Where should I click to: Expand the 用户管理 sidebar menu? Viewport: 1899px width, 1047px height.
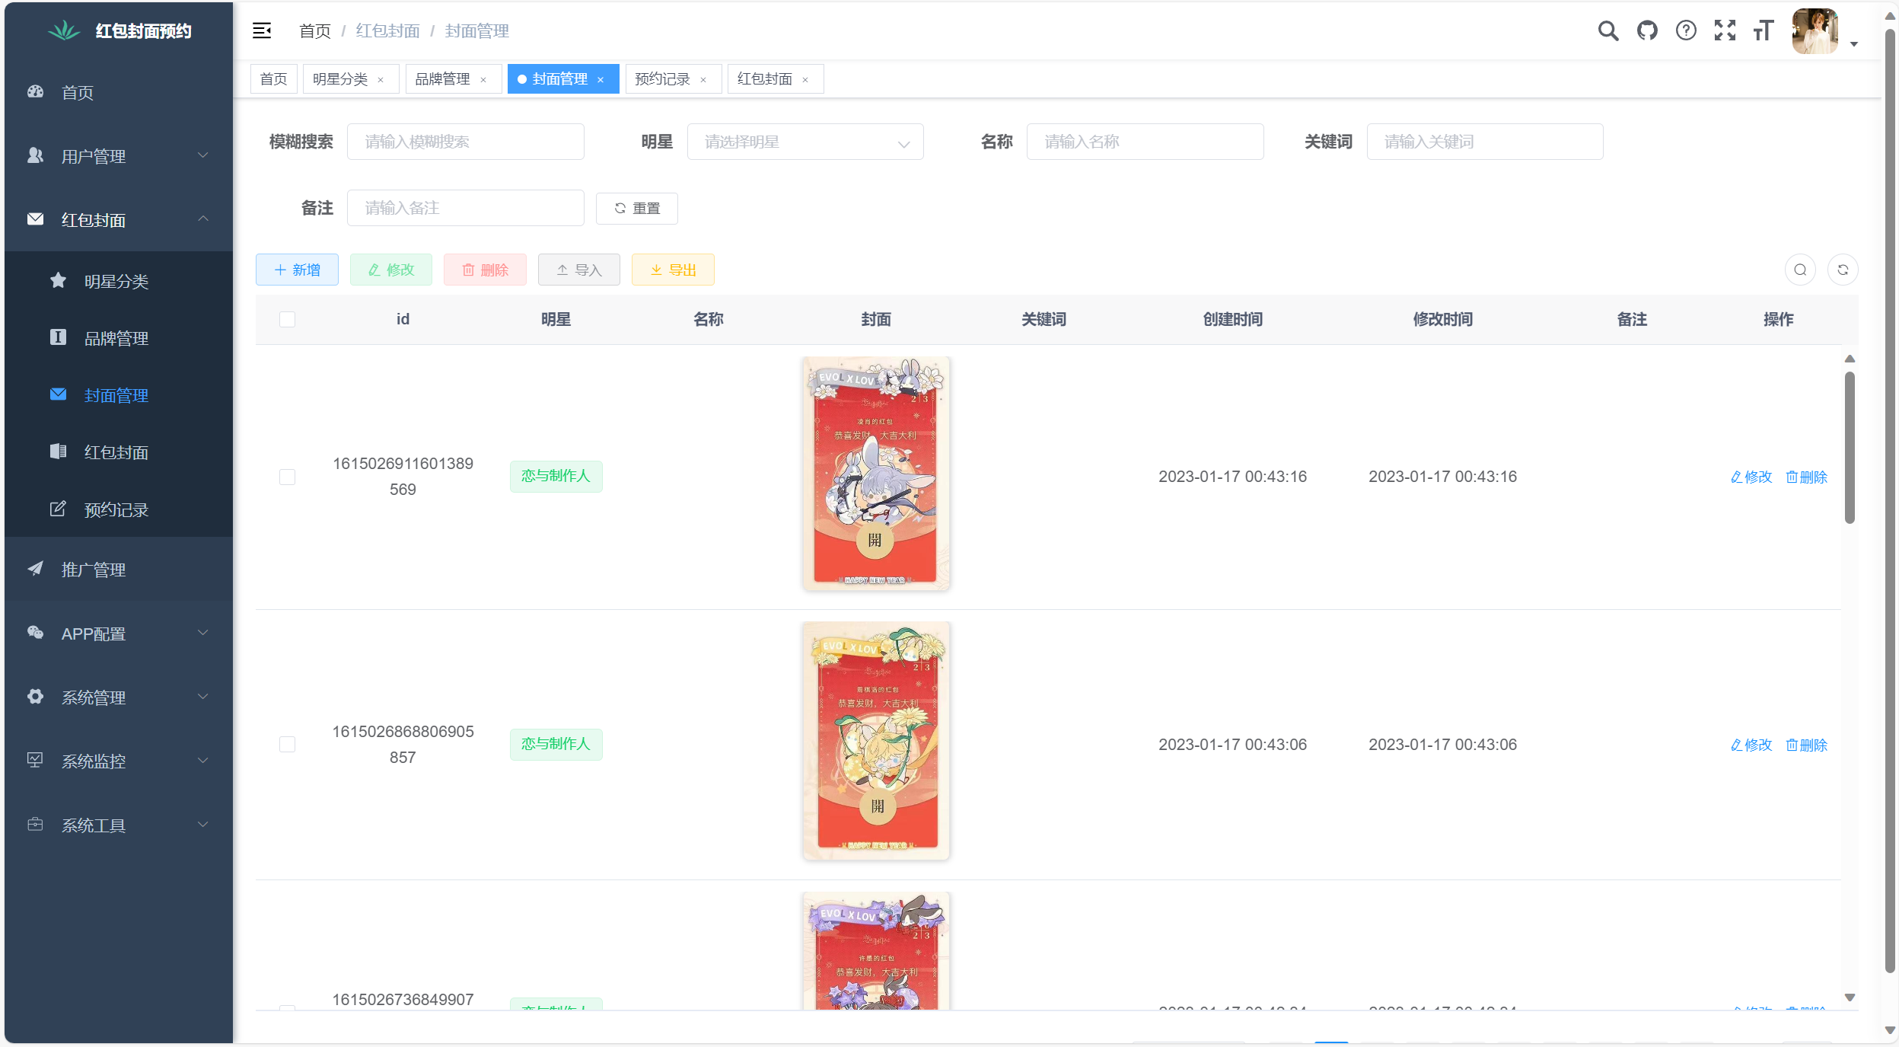click(x=119, y=155)
